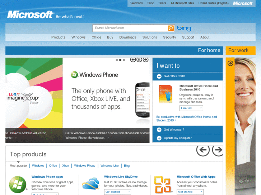Image resolution: width=261 pixels, height=195 pixels.
Task: Open the Buy menu
Action: coord(110,37)
